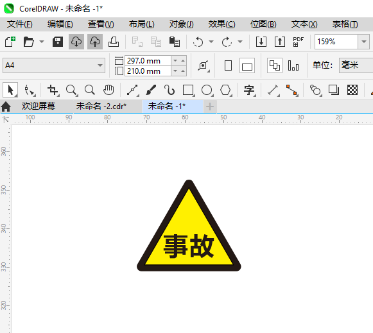
Task: Open the 效果(C) menu
Action: tap(221, 24)
